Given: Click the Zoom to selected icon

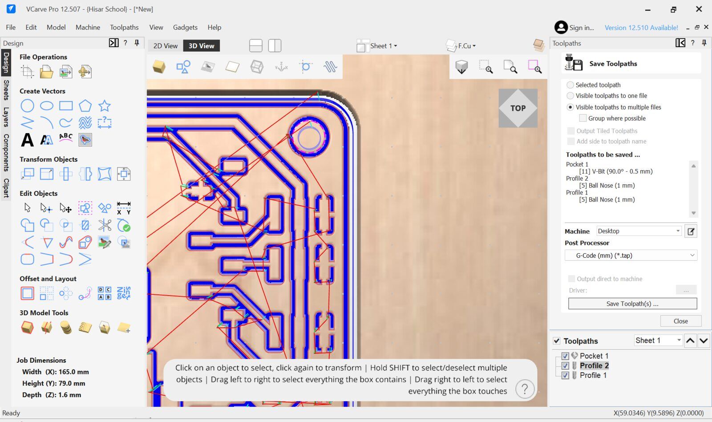Looking at the screenshot, I should click(x=534, y=67).
